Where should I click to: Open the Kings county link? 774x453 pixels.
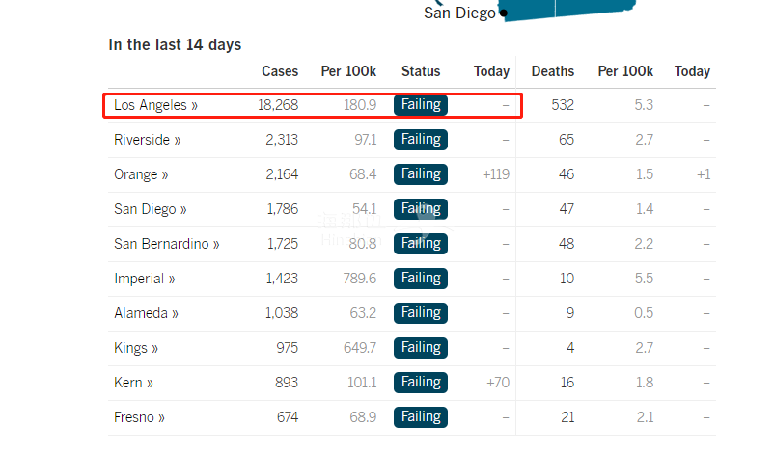[x=136, y=348]
